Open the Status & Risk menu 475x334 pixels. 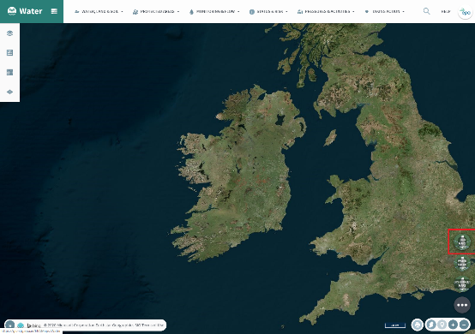(268, 11)
